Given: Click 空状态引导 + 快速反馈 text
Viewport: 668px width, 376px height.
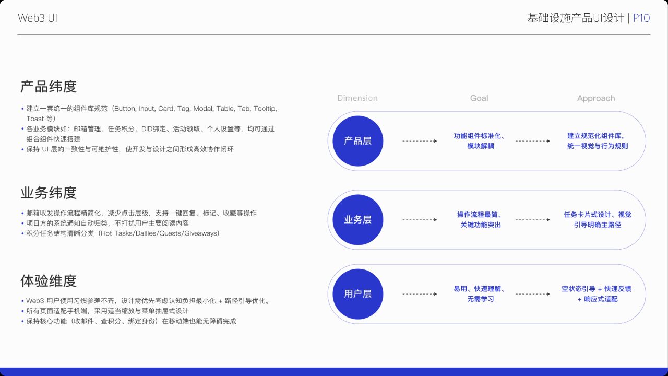Looking at the screenshot, I should [x=597, y=289].
